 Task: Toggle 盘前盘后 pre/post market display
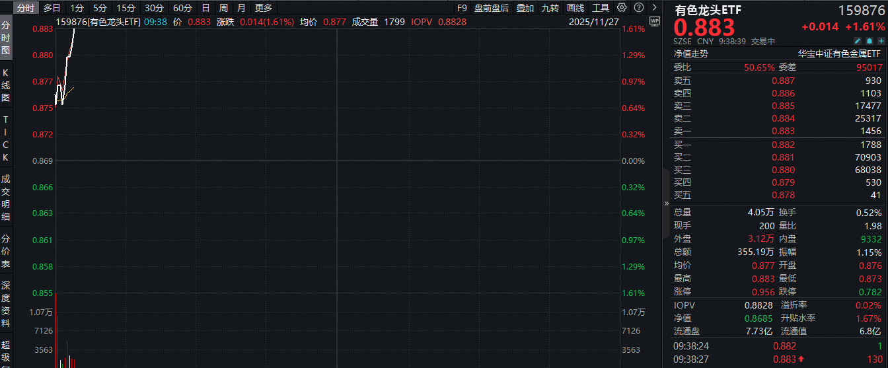point(492,8)
